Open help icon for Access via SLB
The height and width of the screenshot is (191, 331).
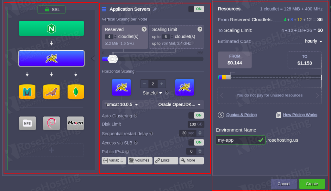(x=136, y=143)
